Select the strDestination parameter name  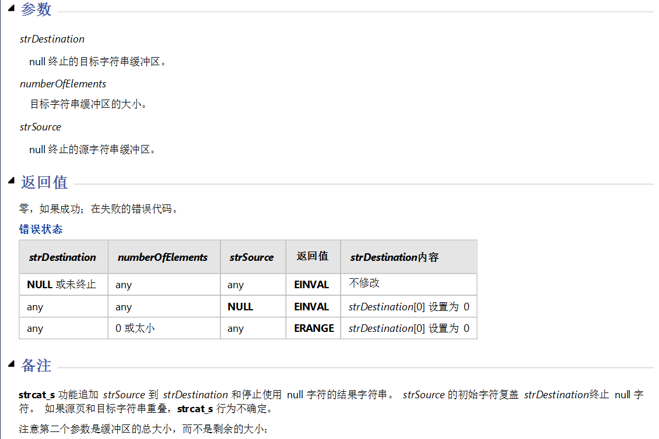52,39
